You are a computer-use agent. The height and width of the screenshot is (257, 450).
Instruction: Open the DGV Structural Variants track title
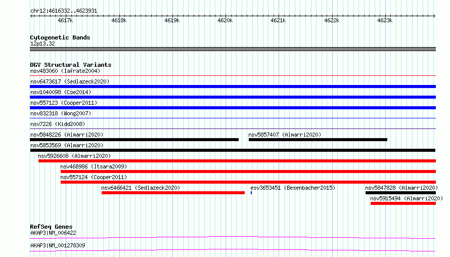[71, 65]
